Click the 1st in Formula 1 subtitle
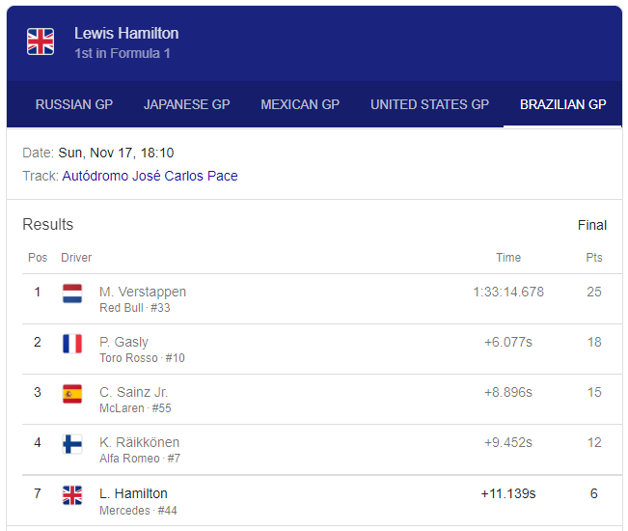Image resolution: width=628 pixels, height=531 pixels. (123, 53)
